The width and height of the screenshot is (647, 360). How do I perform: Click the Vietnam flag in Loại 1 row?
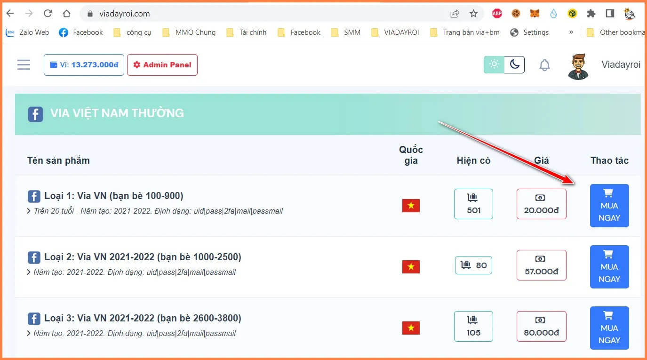(x=411, y=206)
